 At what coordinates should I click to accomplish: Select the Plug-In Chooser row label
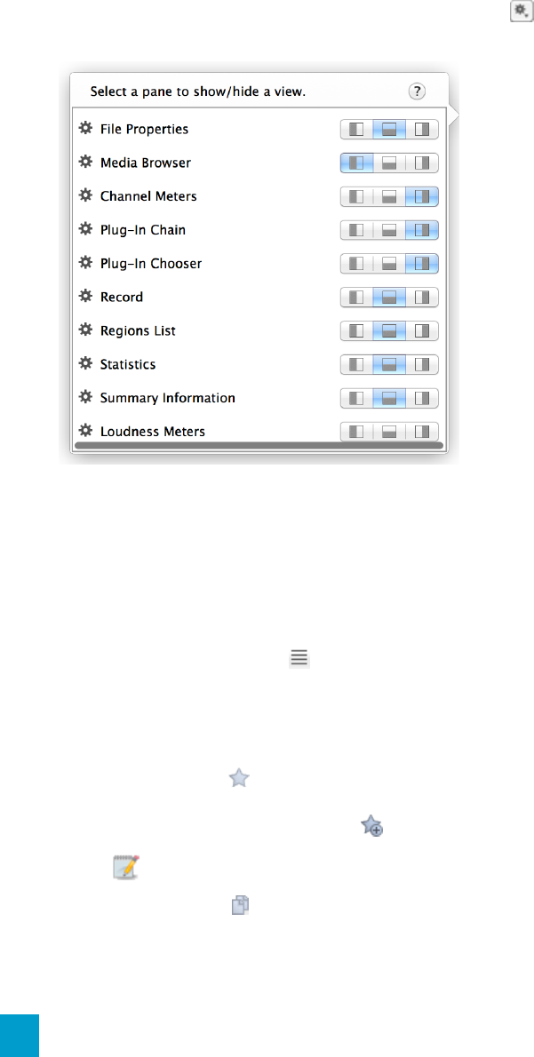(151, 264)
